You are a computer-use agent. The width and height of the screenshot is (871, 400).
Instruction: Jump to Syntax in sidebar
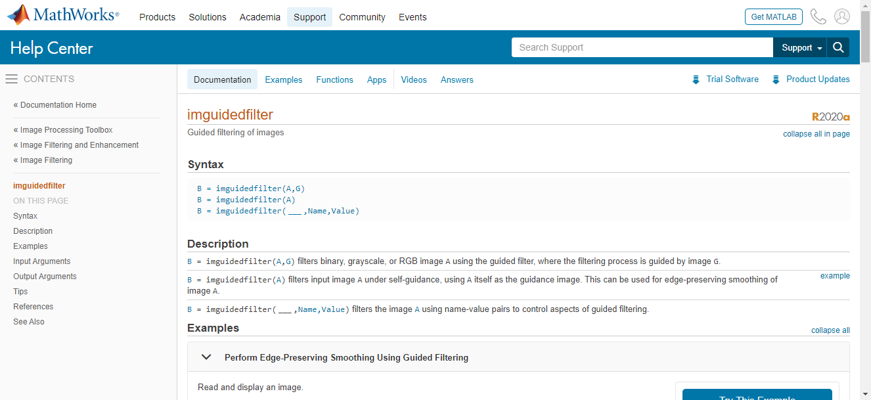point(25,216)
